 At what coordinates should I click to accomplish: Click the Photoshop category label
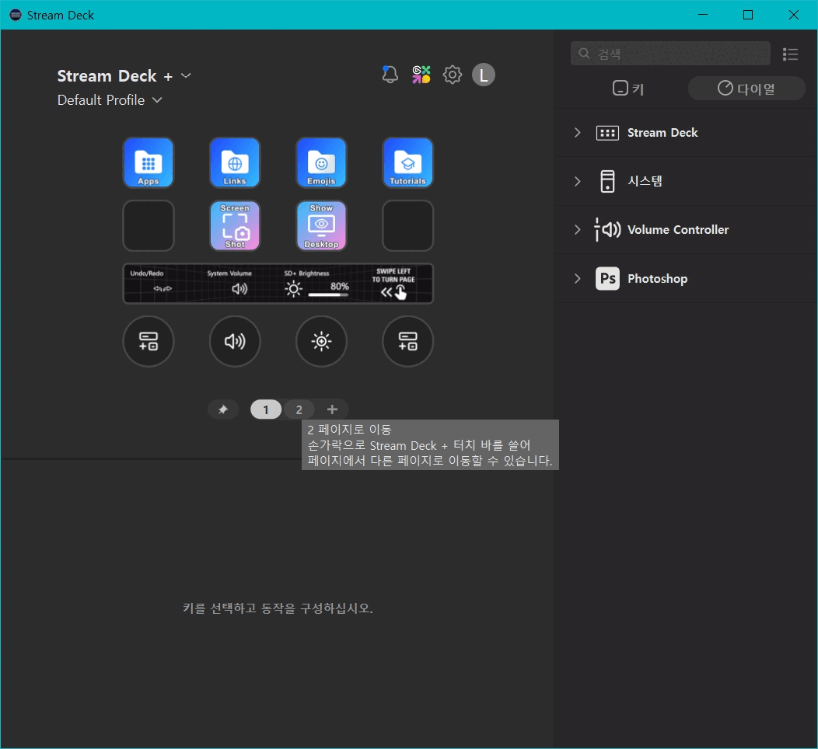(657, 279)
